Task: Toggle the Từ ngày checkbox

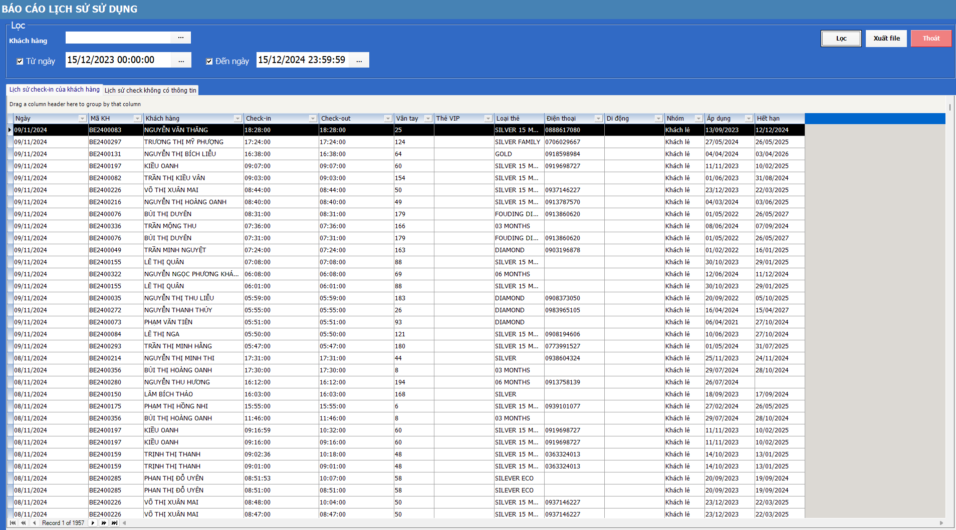Action: (20, 61)
